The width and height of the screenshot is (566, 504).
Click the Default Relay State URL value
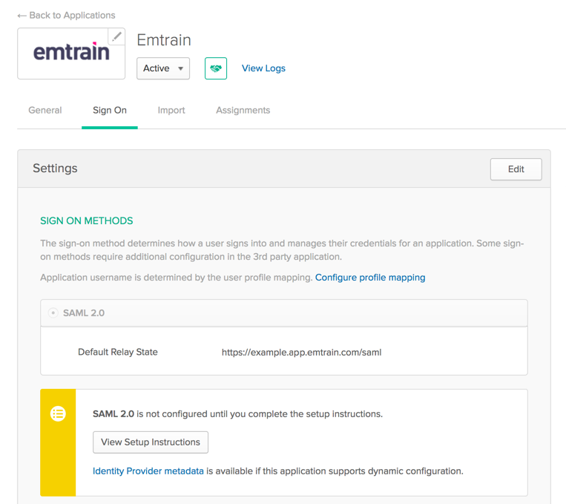click(301, 353)
